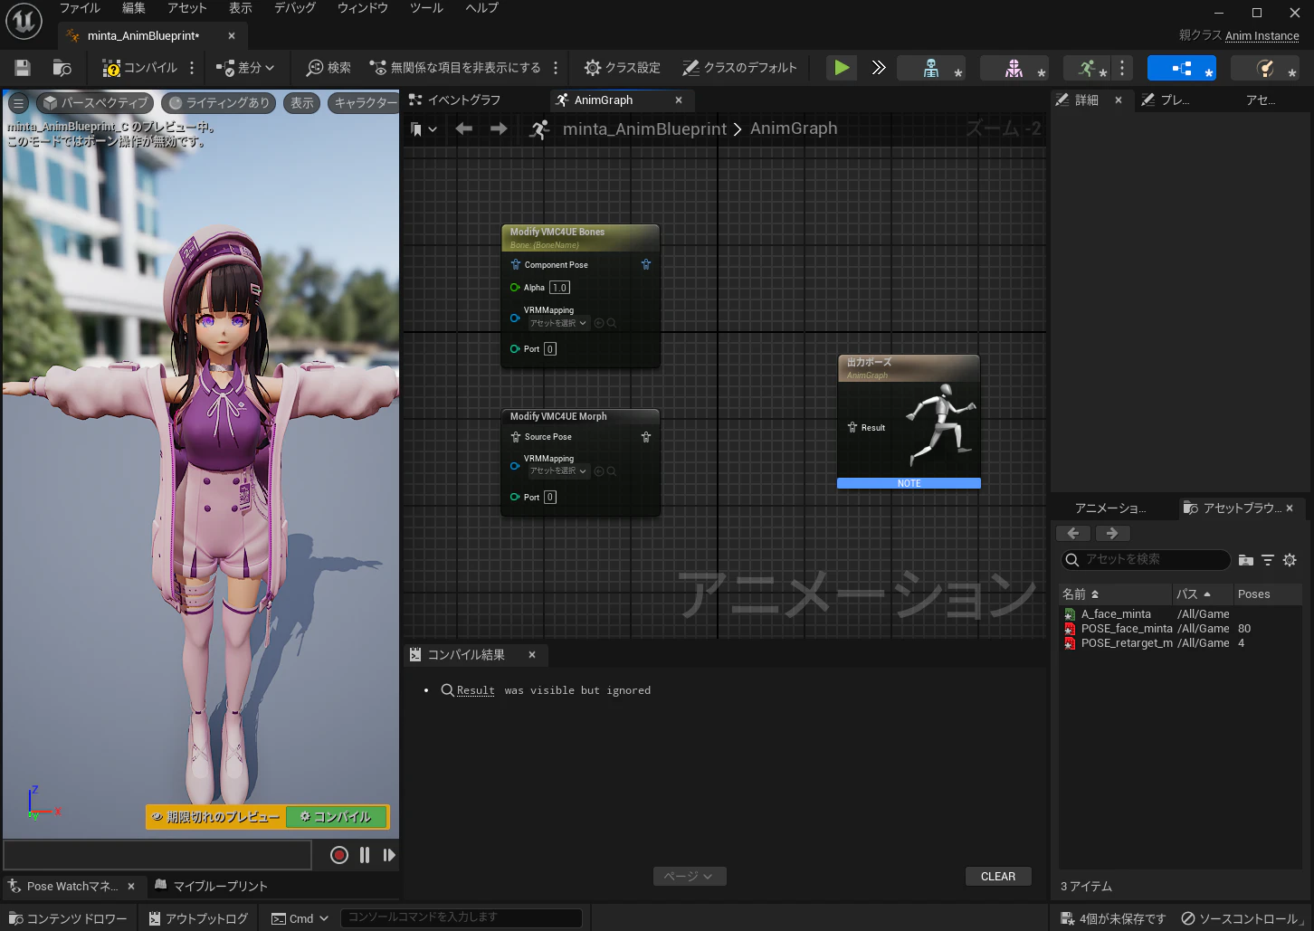Click the asset search field
The width and height of the screenshot is (1314, 931).
coord(1146,560)
